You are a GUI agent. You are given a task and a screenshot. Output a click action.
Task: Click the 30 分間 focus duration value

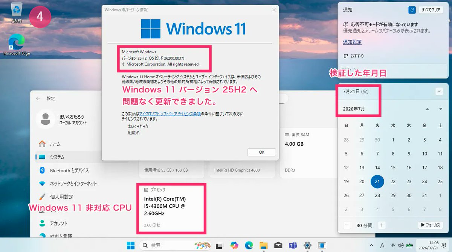coord(364,225)
